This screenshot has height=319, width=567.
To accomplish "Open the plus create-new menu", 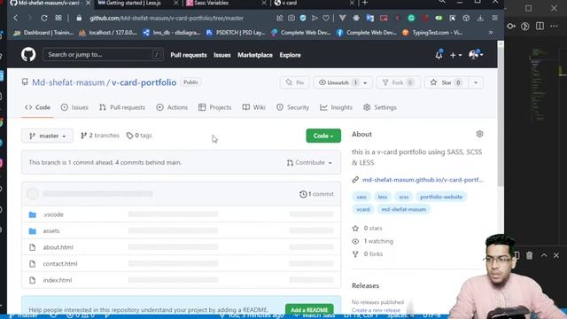I will pyautogui.click(x=455, y=55).
